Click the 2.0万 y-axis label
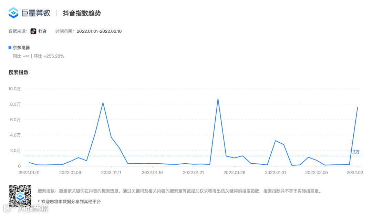The image size is (372, 215). click(x=15, y=151)
